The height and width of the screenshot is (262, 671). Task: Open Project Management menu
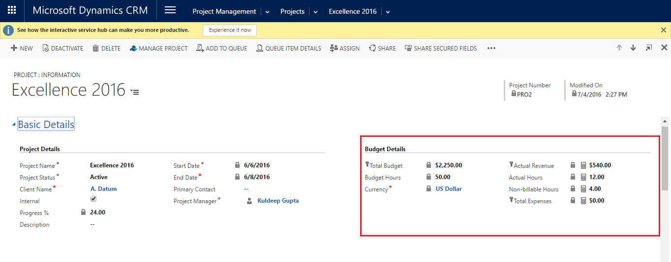coord(224,11)
